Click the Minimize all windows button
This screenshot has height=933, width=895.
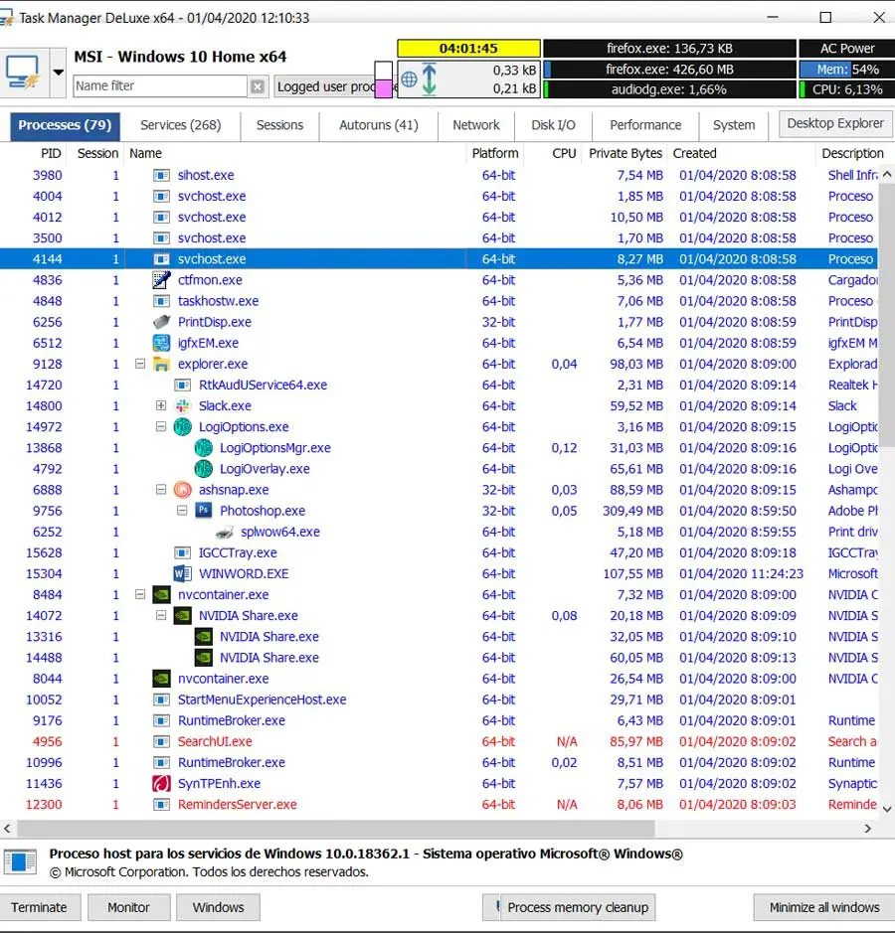point(824,907)
